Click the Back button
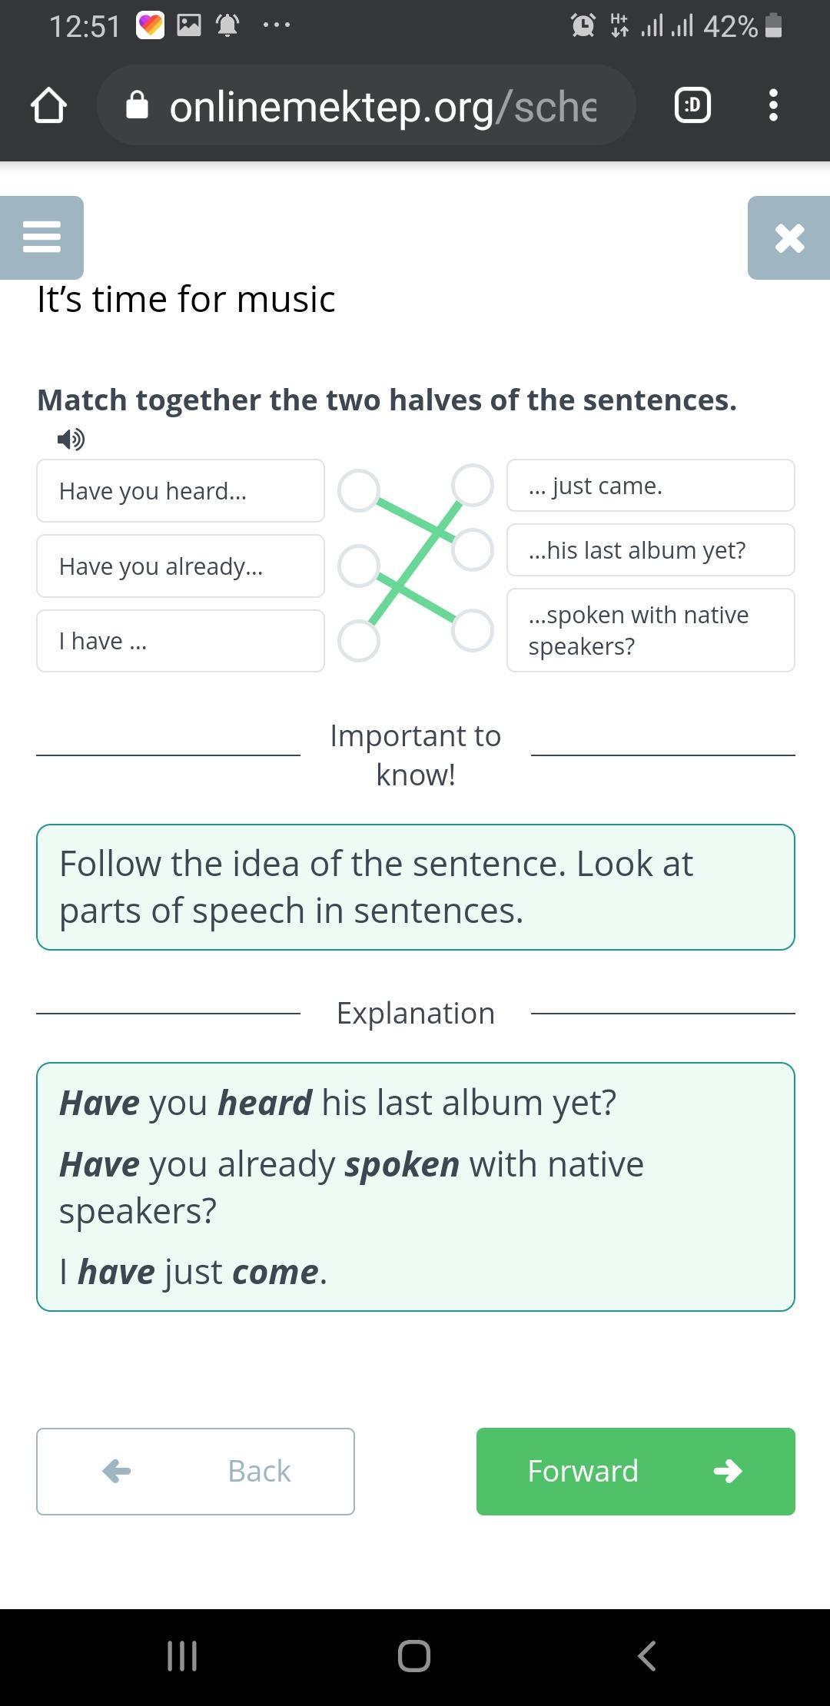This screenshot has height=1706, width=830. coord(195,1472)
